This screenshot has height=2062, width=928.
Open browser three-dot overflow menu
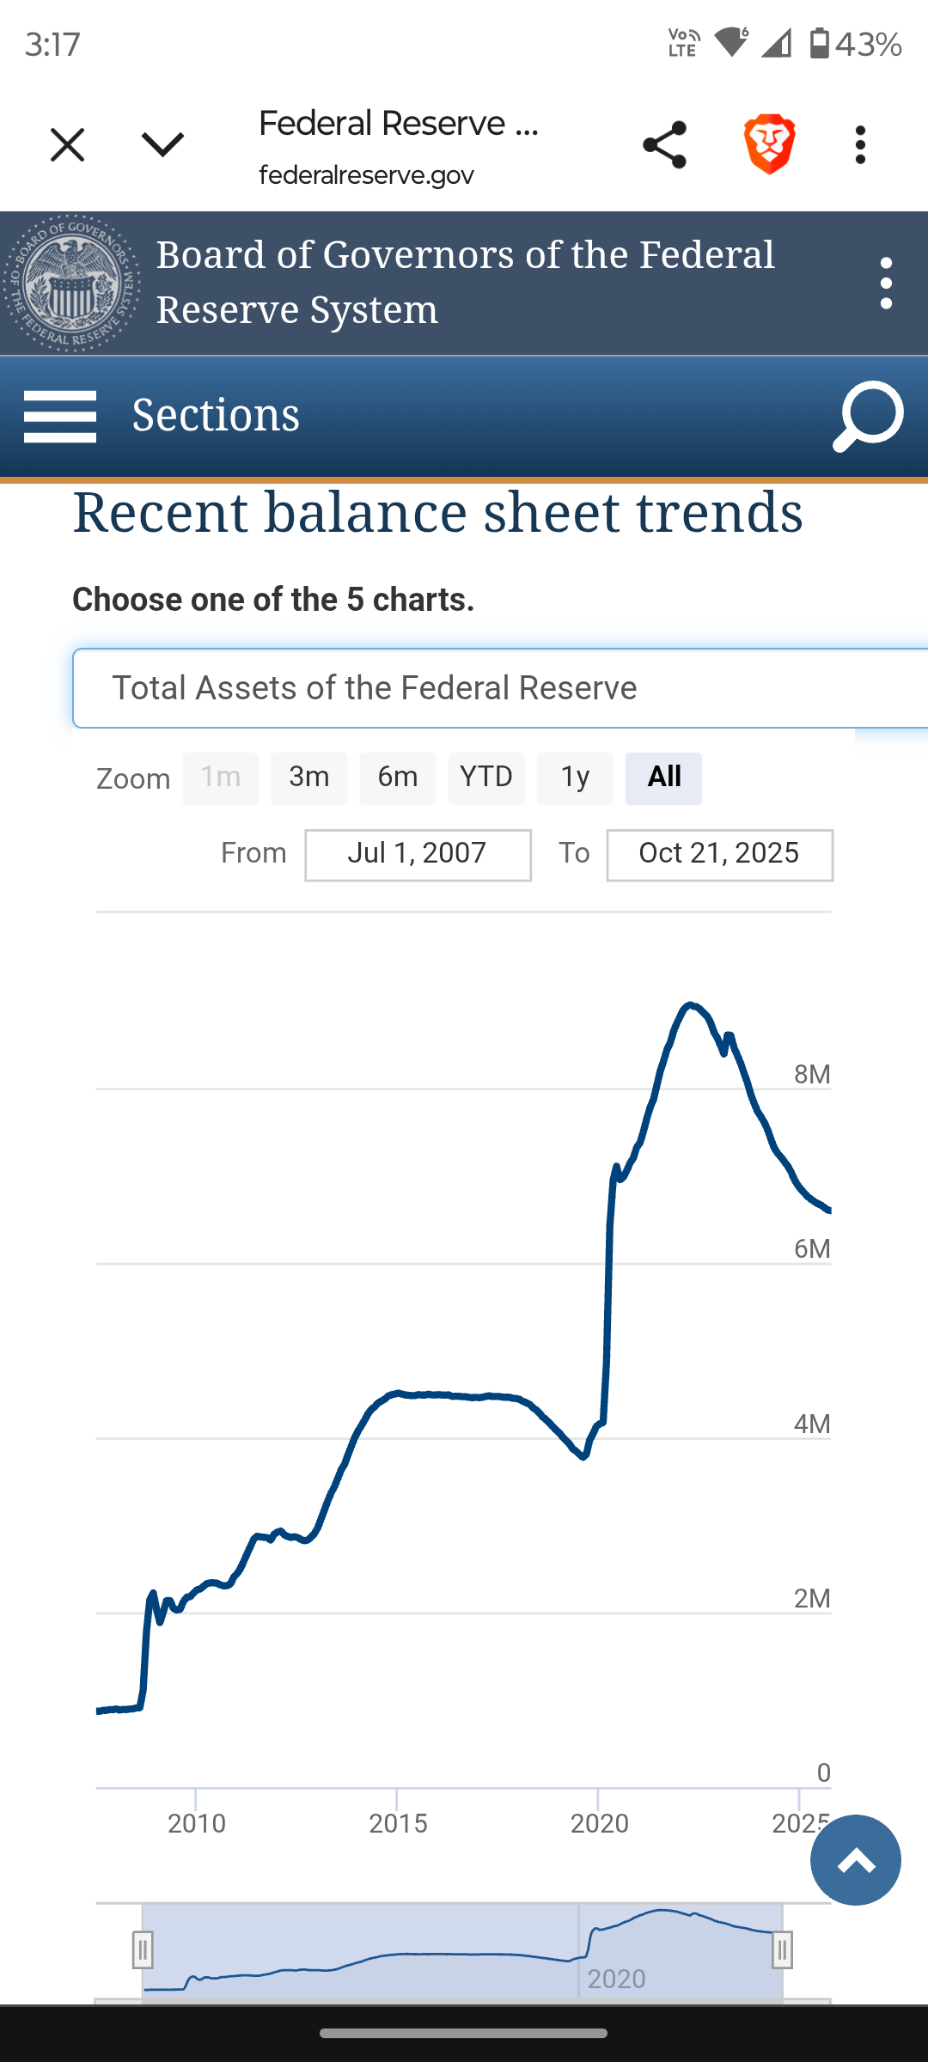coord(860,144)
